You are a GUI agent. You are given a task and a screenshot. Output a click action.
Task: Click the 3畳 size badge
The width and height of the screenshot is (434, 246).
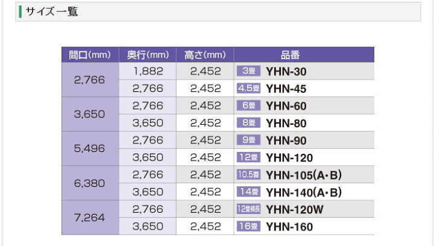click(x=248, y=71)
